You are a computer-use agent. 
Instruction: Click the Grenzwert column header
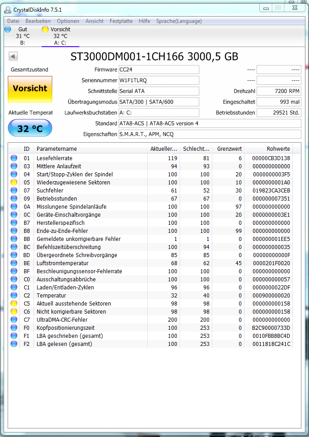point(228,149)
